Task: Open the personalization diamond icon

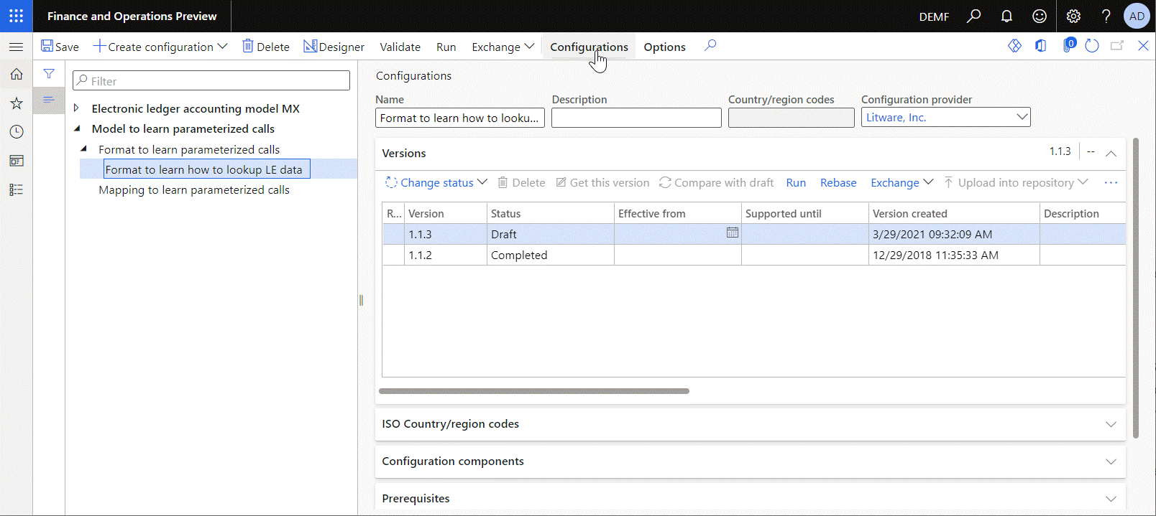Action: click(x=1014, y=46)
